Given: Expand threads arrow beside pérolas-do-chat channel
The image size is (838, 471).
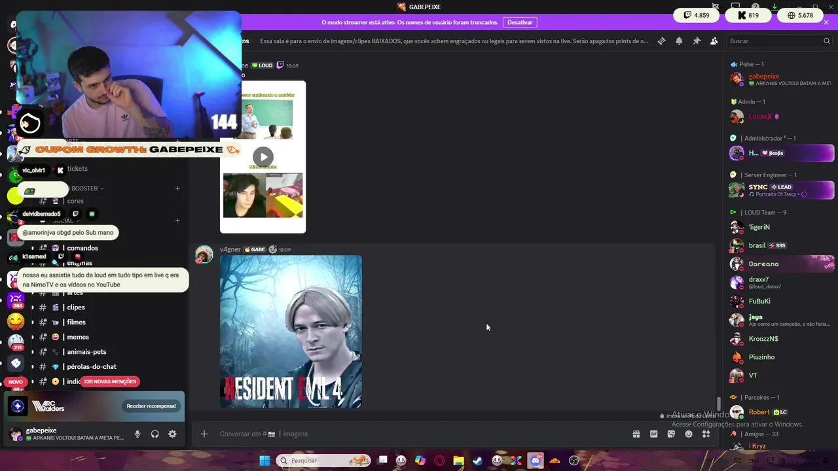Looking at the screenshot, I should point(33,367).
